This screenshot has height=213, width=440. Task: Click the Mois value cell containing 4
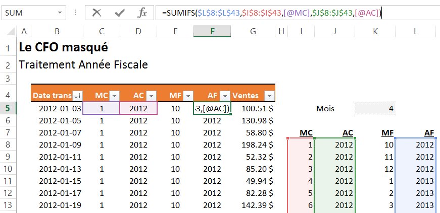pos(375,108)
